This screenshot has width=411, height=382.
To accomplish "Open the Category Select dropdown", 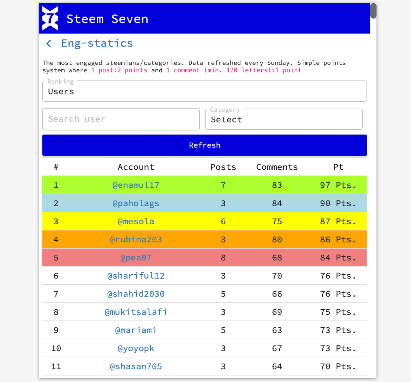I will [284, 119].
